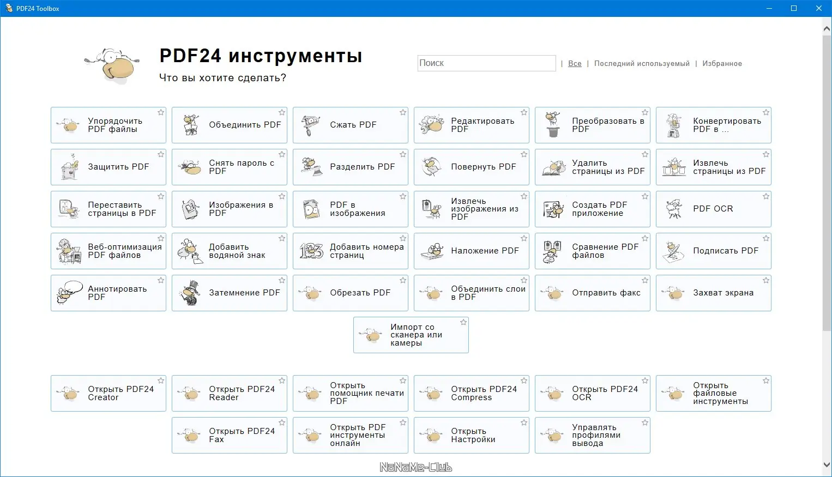Toggle the favorite star on Объединить PDF

click(x=282, y=113)
